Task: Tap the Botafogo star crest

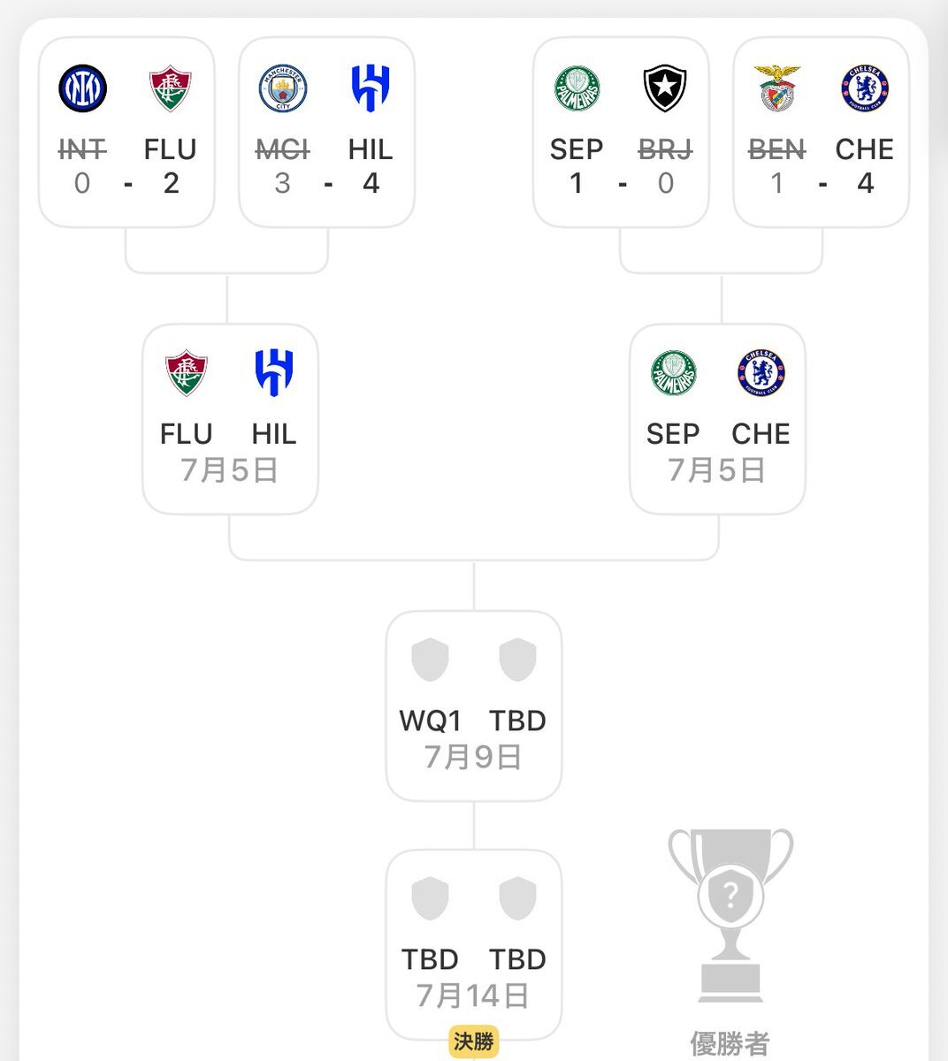Action: (x=665, y=88)
